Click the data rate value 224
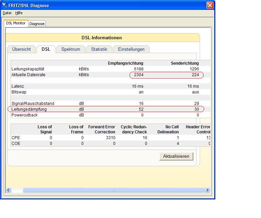 click(x=195, y=75)
